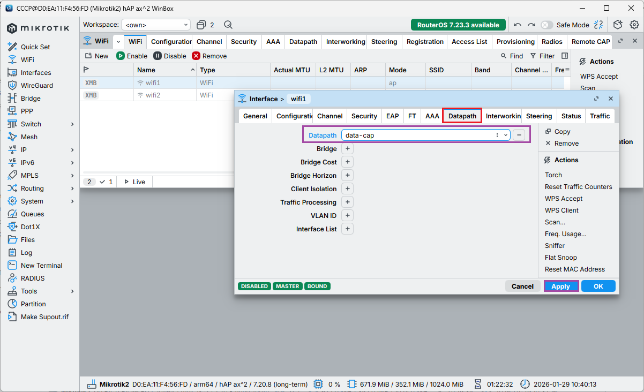Open the Workspace dropdown
644x392 pixels.
click(x=156, y=25)
